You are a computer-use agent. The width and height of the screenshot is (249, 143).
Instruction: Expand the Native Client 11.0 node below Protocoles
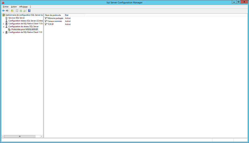4,32
